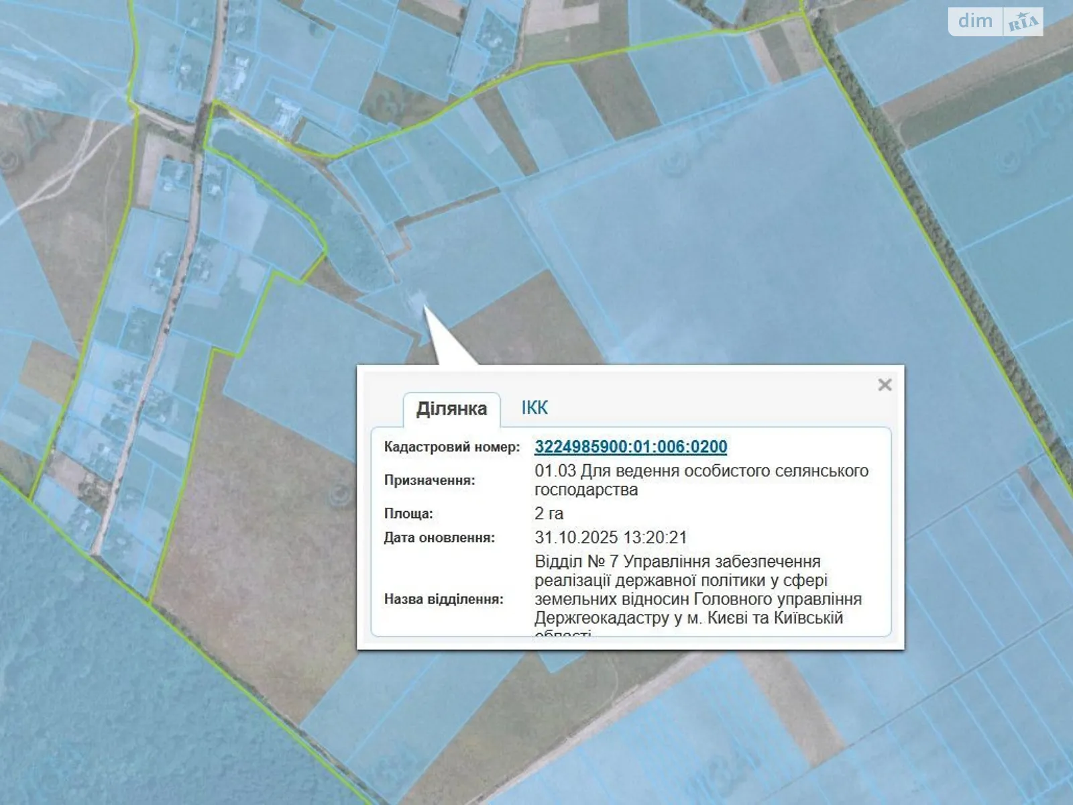This screenshot has width=1073, height=805.
Task: Click the popup pointer arrow tip
Action: coord(425,308)
